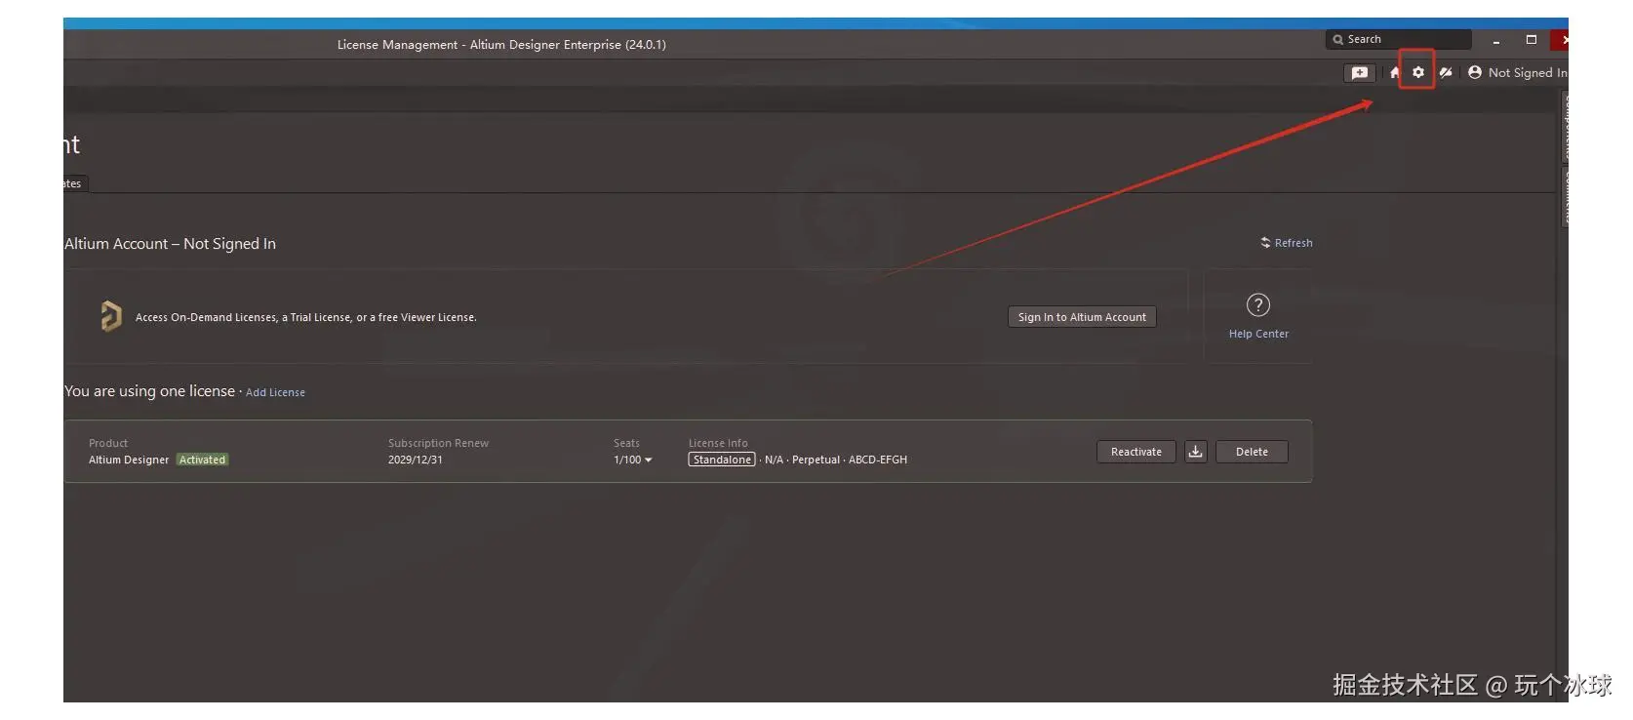The width and height of the screenshot is (1633, 720).
Task: Open the feedback speech-bubble icon
Action: pyautogui.click(x=1359, y=73)
